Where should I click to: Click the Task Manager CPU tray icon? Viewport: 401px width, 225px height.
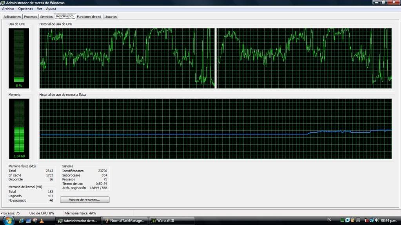tap(342, 220)
